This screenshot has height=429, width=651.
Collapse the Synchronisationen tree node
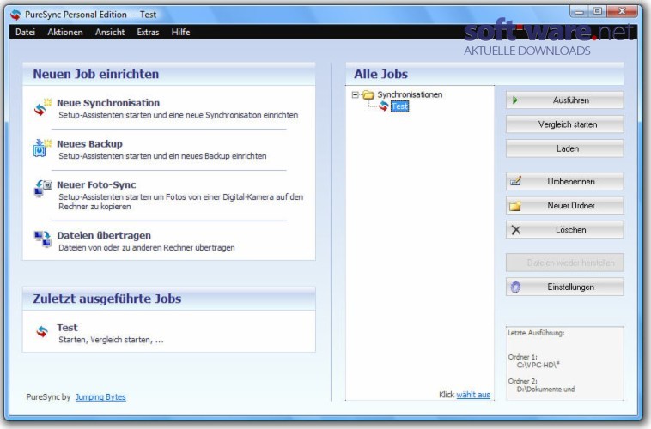click(x=355, y=94)
